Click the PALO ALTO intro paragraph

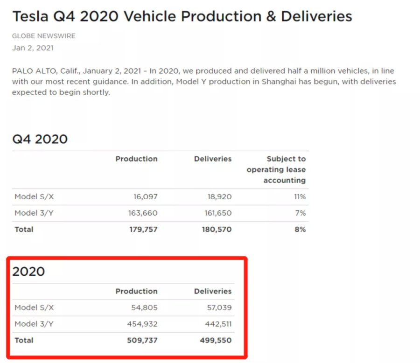click(x=203, y=82)
